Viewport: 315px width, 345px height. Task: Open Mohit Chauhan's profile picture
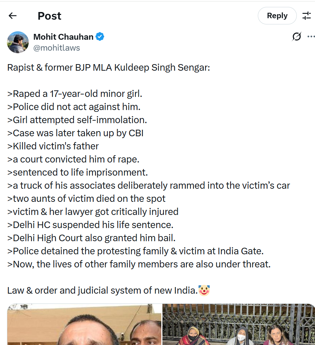(18, 42)
